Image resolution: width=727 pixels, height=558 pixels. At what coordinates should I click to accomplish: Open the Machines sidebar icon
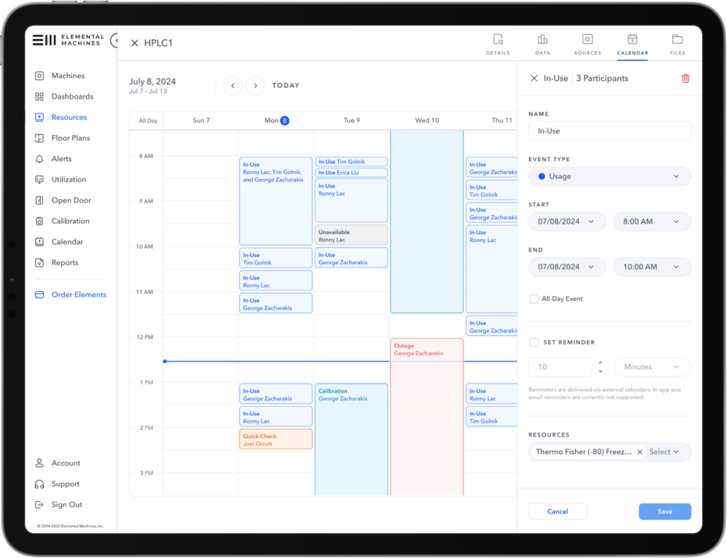(x=40, y=75)
